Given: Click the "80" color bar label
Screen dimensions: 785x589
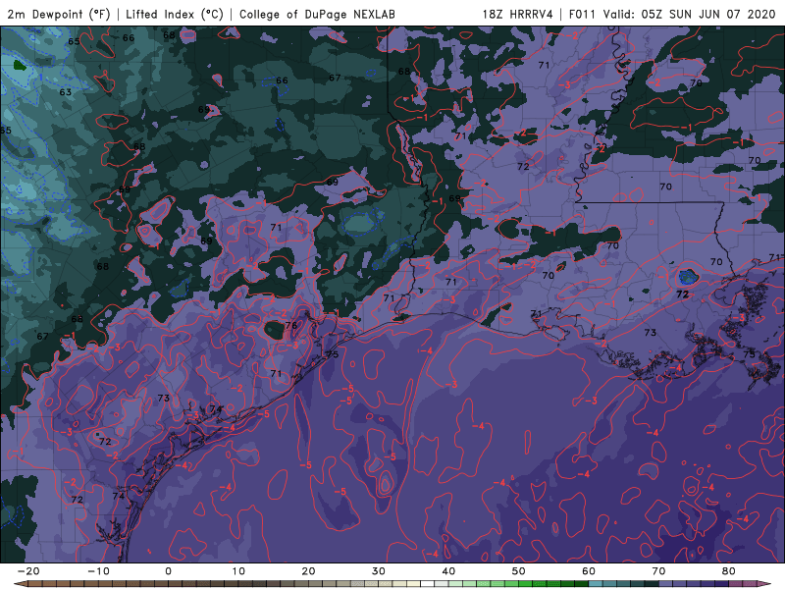Looking at the screenshot, I should [729, 571].
